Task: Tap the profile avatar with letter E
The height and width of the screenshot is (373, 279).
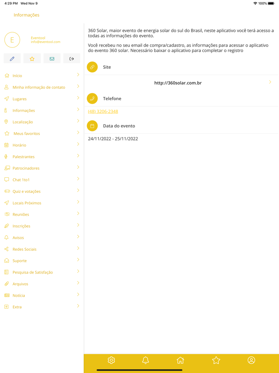Action: 12,40
